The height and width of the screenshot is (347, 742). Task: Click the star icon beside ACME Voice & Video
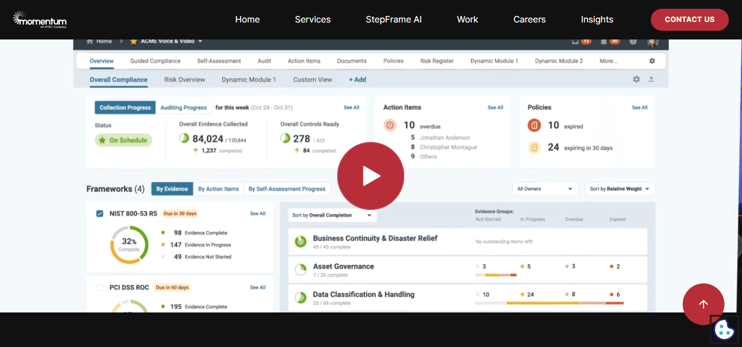[133, 41]
